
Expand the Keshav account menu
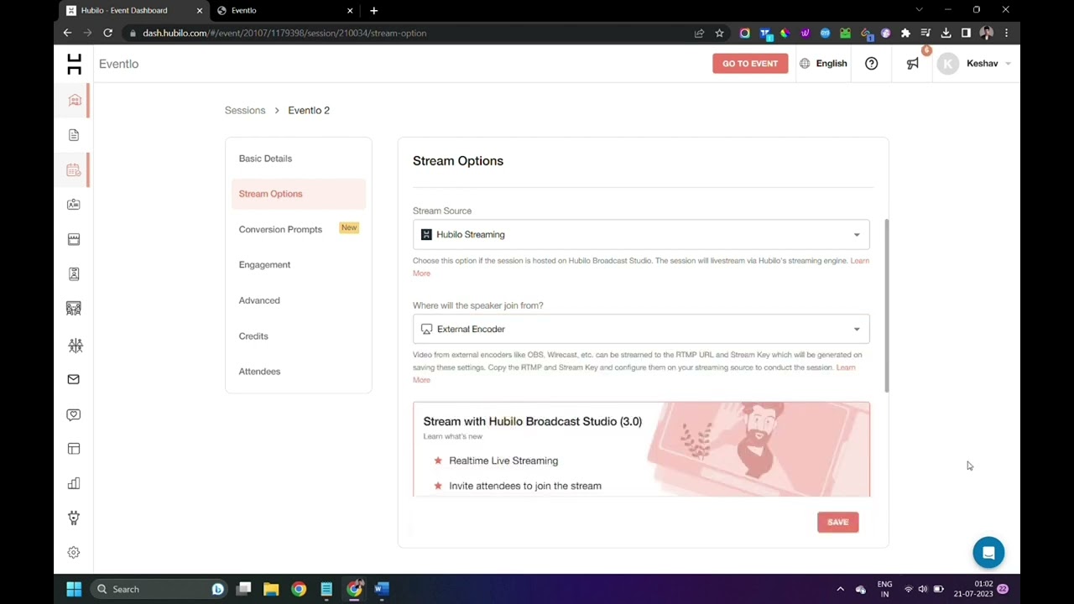coord(975,64)
